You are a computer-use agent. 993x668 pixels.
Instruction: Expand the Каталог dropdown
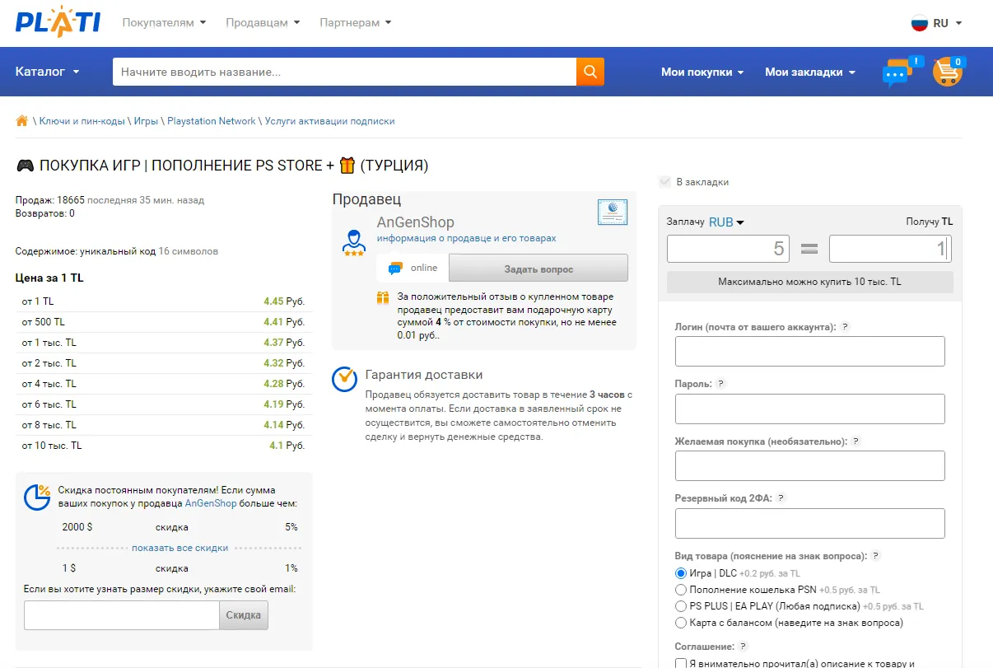[x=48, y=72]
